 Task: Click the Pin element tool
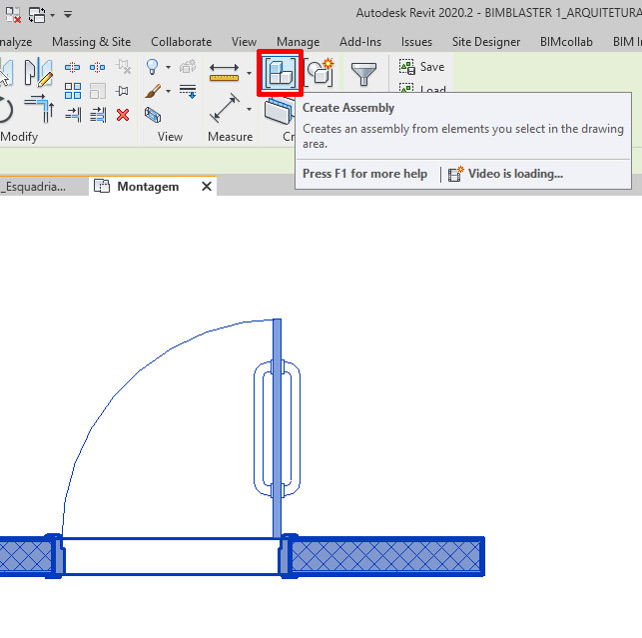[123, 91]
